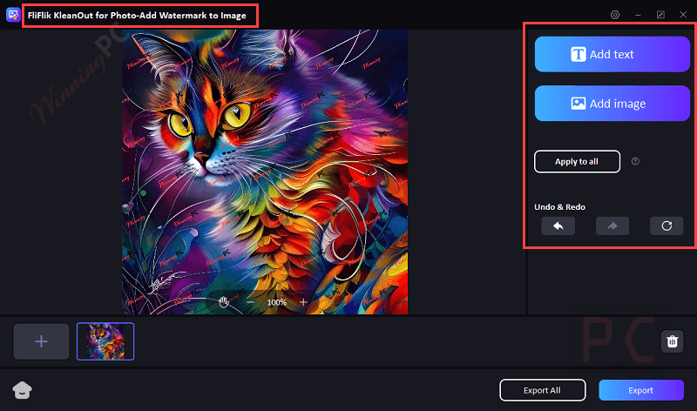The height and width of the screenshot is (411, 697).
Task: Add a new photo with plus tile
Action: pos(41,341)
